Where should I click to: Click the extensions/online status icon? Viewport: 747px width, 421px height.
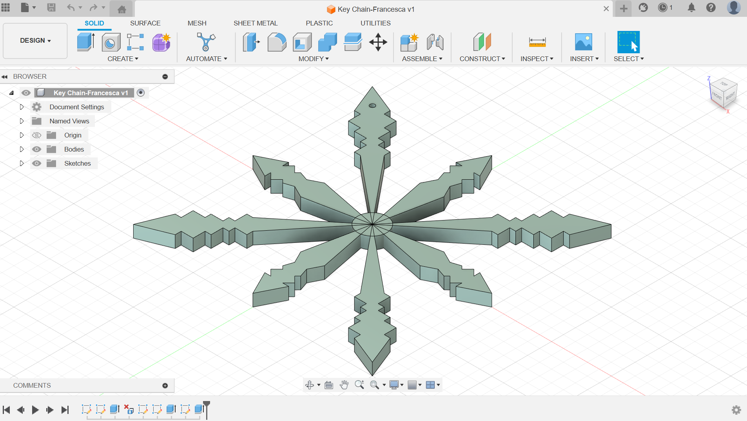(643, 7)
